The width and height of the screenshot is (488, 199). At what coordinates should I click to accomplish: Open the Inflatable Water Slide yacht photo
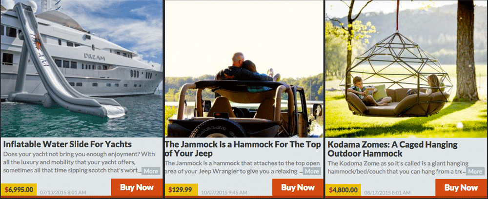click(81, 69)
